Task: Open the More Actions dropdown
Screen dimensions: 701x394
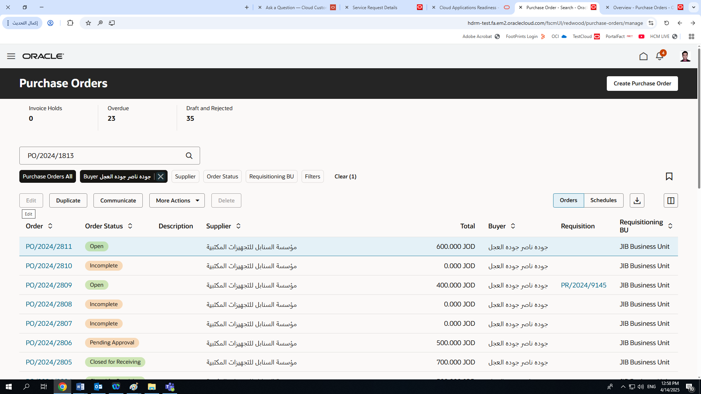Action: 177,200
